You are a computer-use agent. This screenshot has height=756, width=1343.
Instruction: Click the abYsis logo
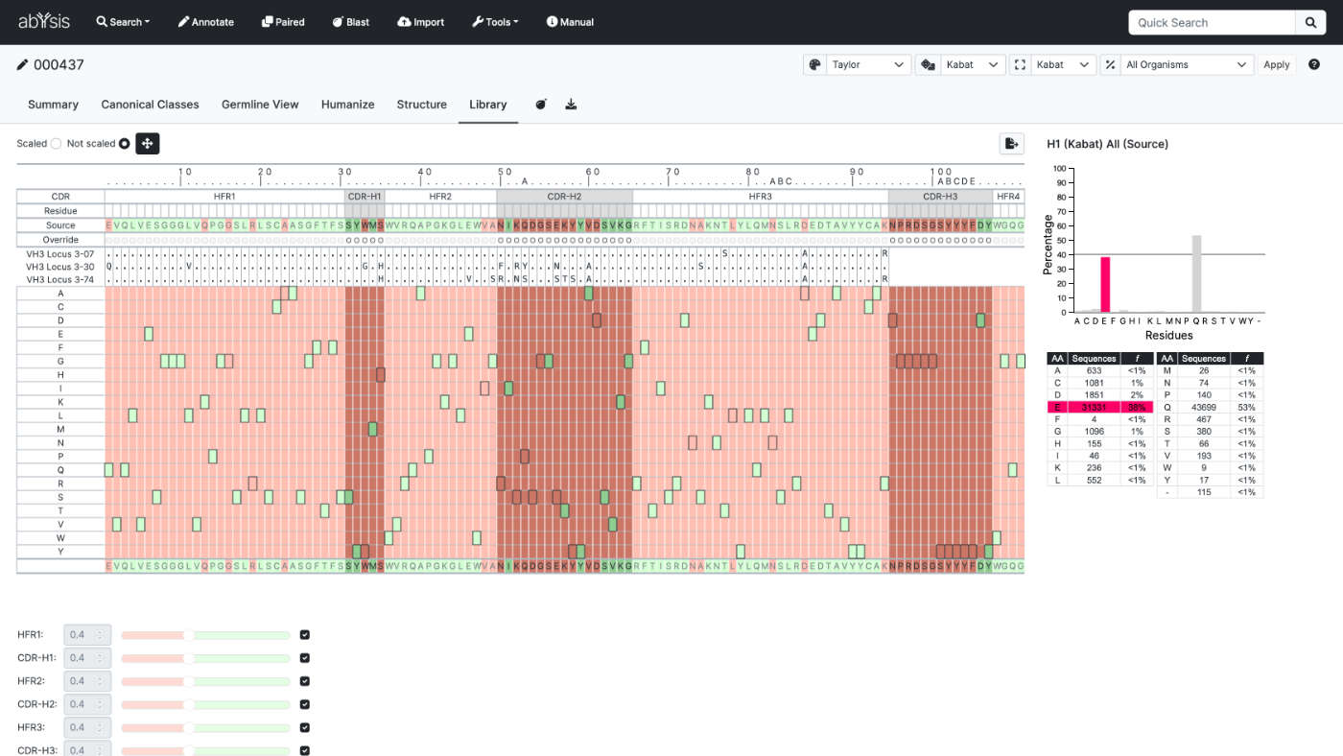coord(44,21)
